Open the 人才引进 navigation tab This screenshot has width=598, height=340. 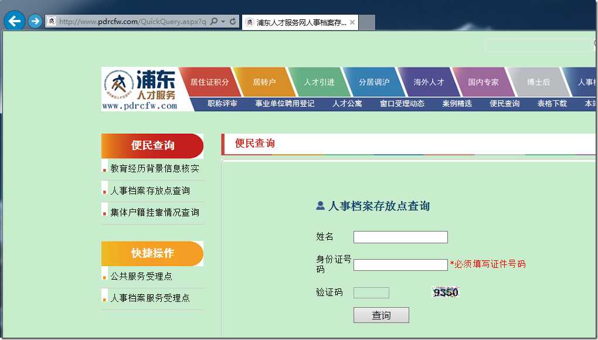point(319,82)
